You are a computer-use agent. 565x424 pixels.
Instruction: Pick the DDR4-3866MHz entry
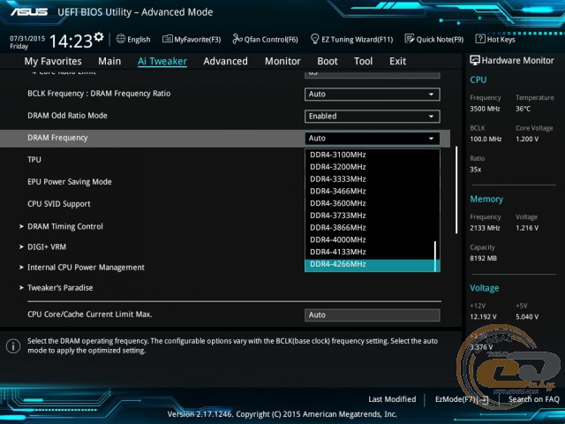[x=373, y=228]
